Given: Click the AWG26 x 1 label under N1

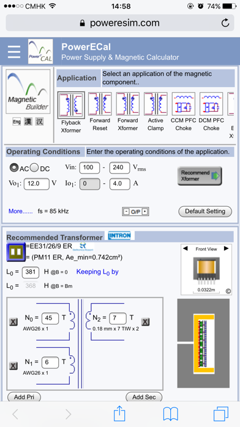Looking at the screenshot, I should (36, 373).
